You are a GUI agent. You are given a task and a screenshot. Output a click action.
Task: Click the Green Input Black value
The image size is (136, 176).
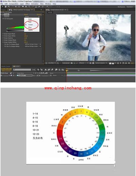25,34
